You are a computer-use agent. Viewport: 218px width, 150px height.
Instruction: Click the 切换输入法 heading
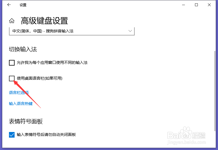tap(23, 49)
